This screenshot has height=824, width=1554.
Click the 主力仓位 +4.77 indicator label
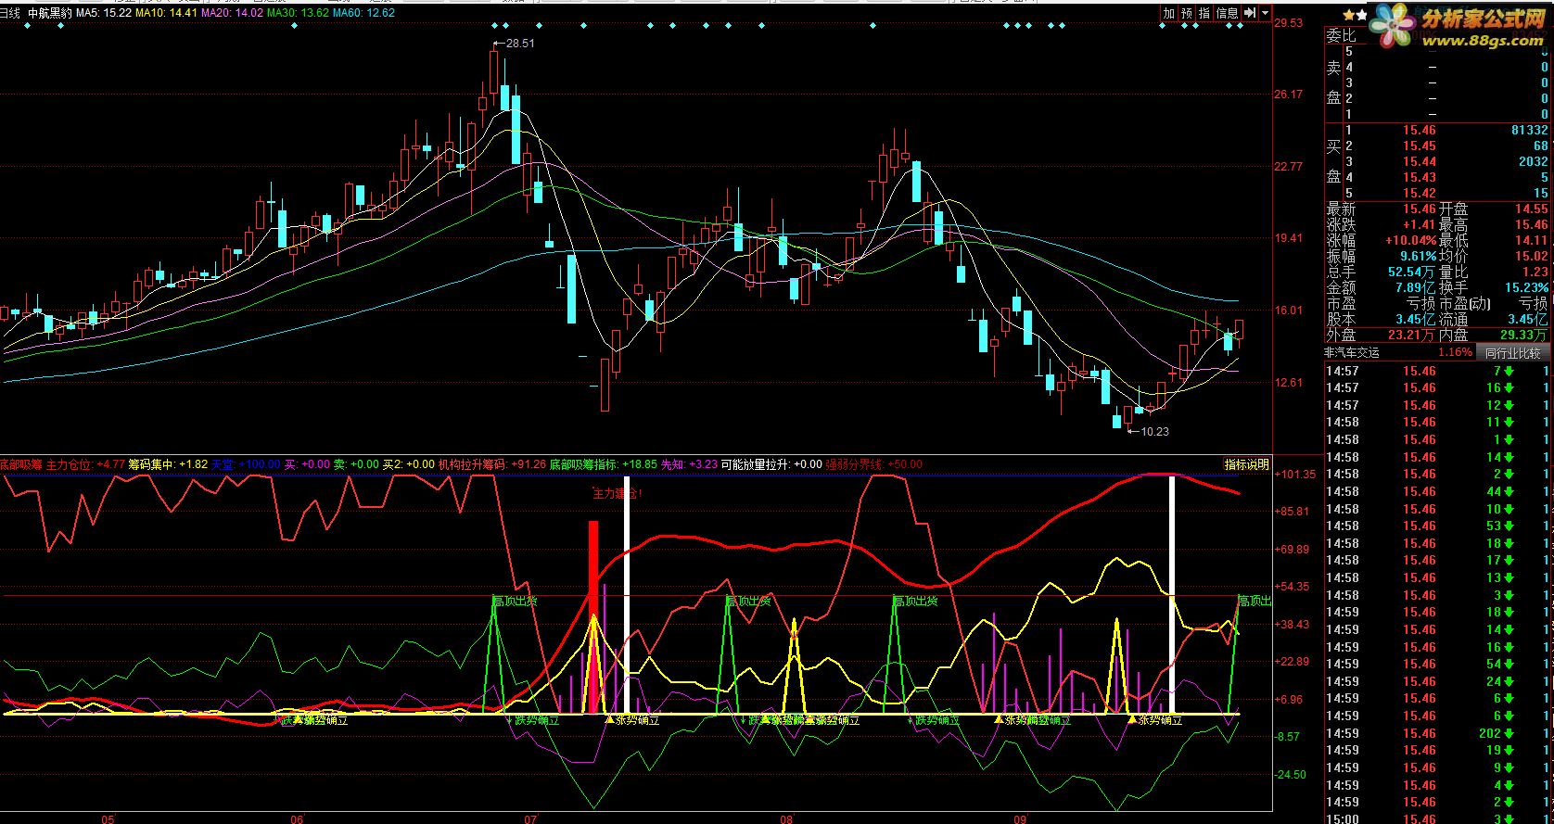(x=85, y=464)
